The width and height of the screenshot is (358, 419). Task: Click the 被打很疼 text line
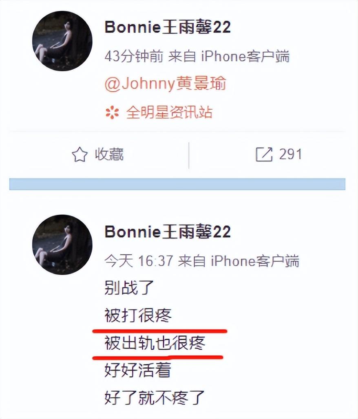pyautogui.click(x=138, y=315)
